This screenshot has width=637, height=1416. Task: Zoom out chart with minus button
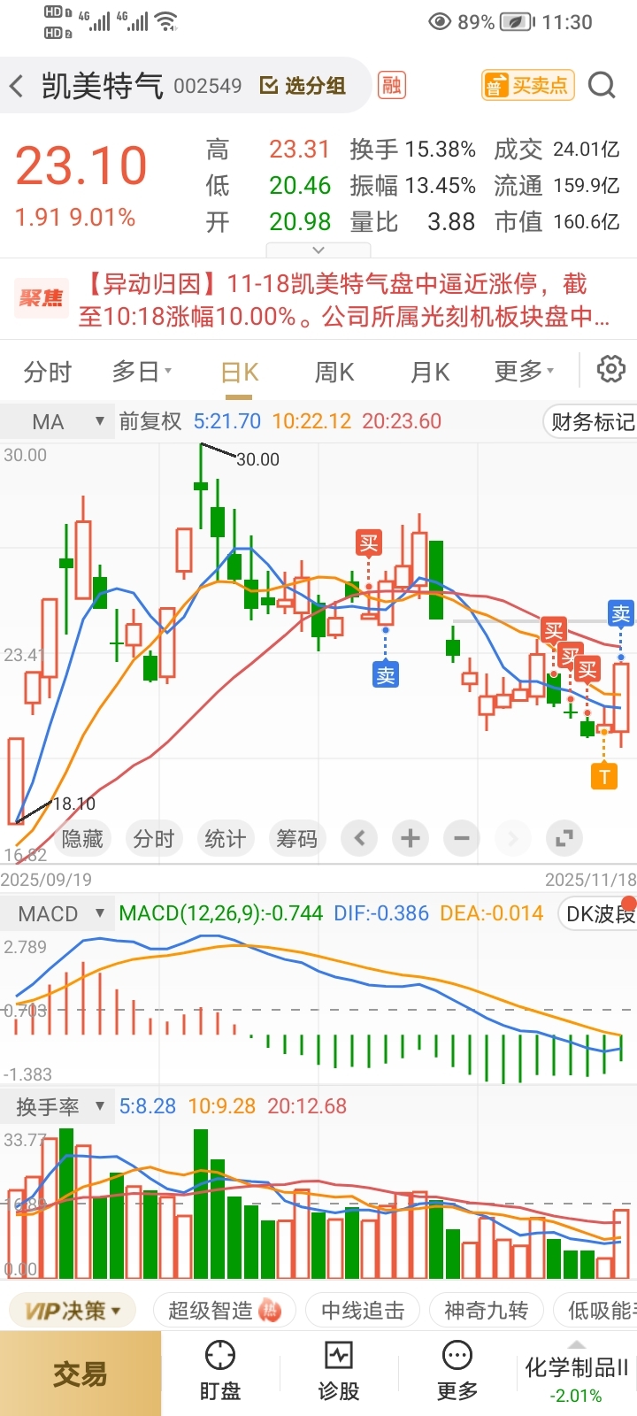461,837
